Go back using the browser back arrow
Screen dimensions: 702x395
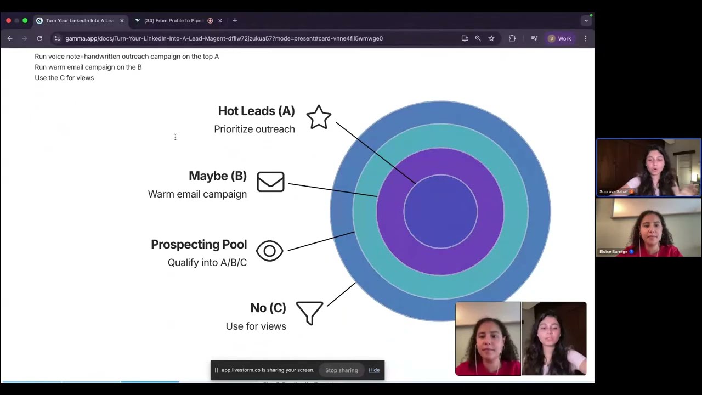[10, 38]
